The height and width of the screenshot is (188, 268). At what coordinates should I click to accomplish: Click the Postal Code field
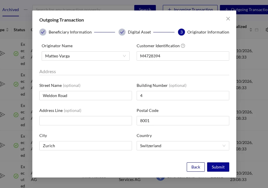[x=183, y=121]
